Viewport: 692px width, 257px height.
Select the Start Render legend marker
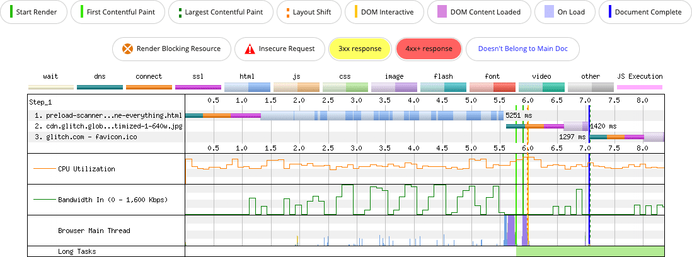click(10, 12)
